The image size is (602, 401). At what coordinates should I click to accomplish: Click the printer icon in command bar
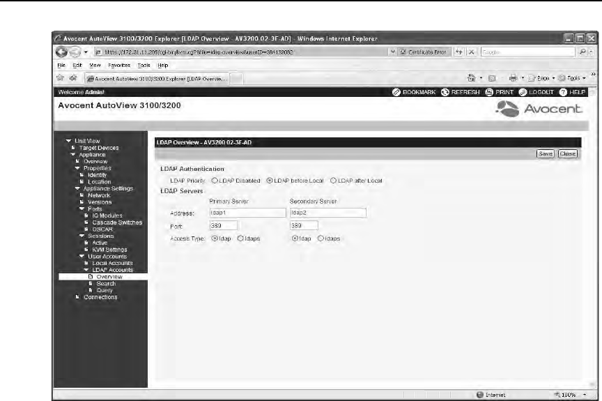click(x=513, y=78)
